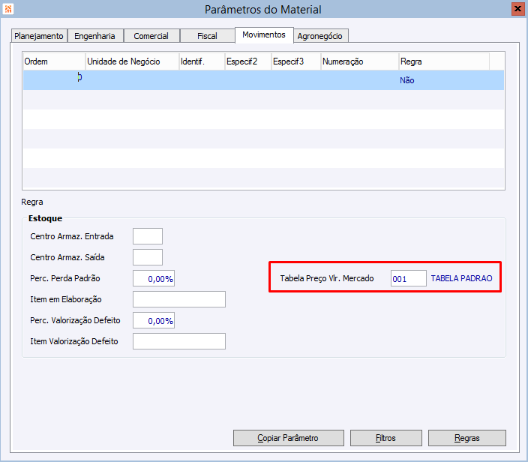Image resolution: width=528 pixels, height=462 pixels.
Task: Go to the Comercial tab
Action: tap(151, 36)
